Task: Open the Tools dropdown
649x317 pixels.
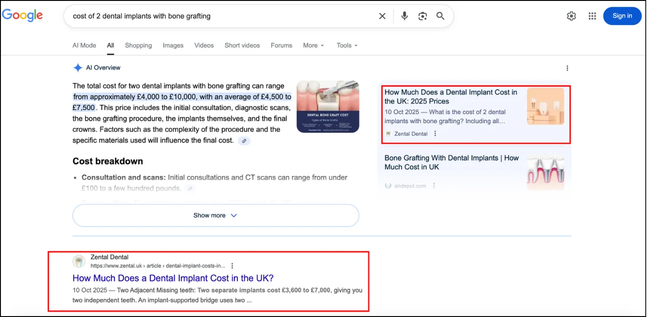Action: [347, 45]
